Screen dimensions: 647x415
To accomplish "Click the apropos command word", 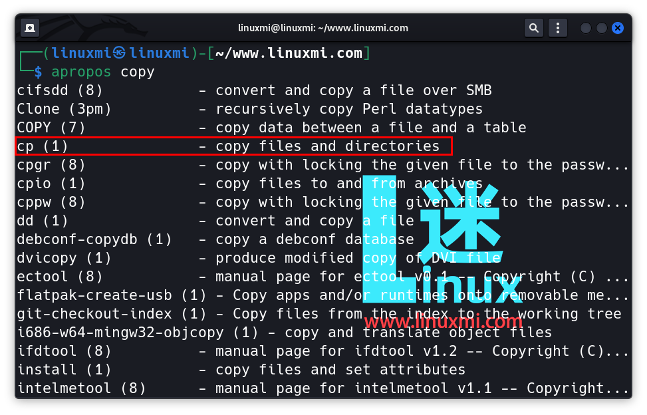I will tap(81, 72).
